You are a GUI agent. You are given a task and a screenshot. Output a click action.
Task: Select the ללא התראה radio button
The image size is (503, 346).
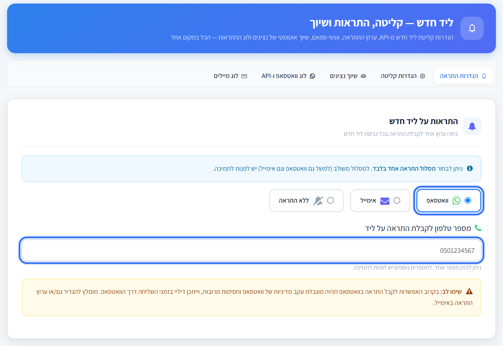(x=331, y=200)
